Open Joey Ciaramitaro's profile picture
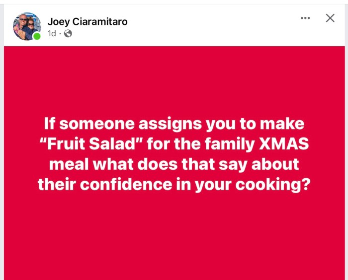The image size is (348, 280). [26, 26]
